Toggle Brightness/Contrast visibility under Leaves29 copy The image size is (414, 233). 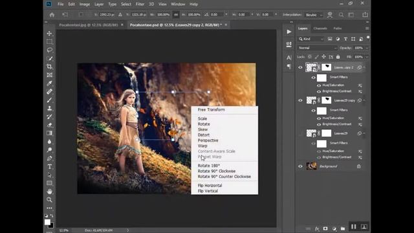click(319, 124)
